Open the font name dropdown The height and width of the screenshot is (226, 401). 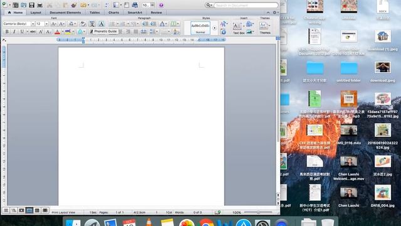(x=33, y=24)
